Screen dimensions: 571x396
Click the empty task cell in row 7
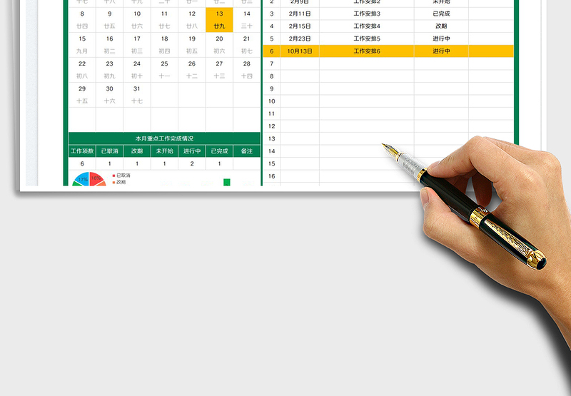tap(367, 64)
